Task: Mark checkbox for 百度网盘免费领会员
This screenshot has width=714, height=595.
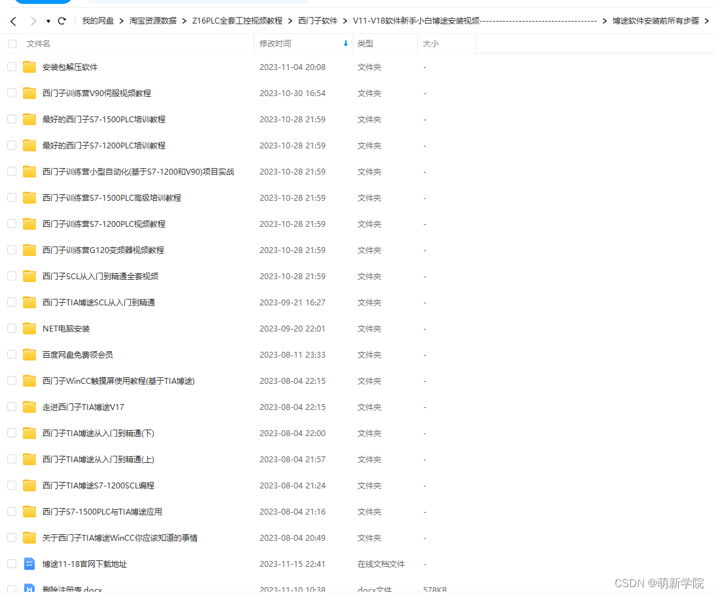Action: pyautogui.click(x=12, y=354)
